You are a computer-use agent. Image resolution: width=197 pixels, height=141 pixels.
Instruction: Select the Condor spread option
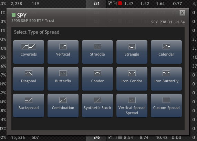97,79
